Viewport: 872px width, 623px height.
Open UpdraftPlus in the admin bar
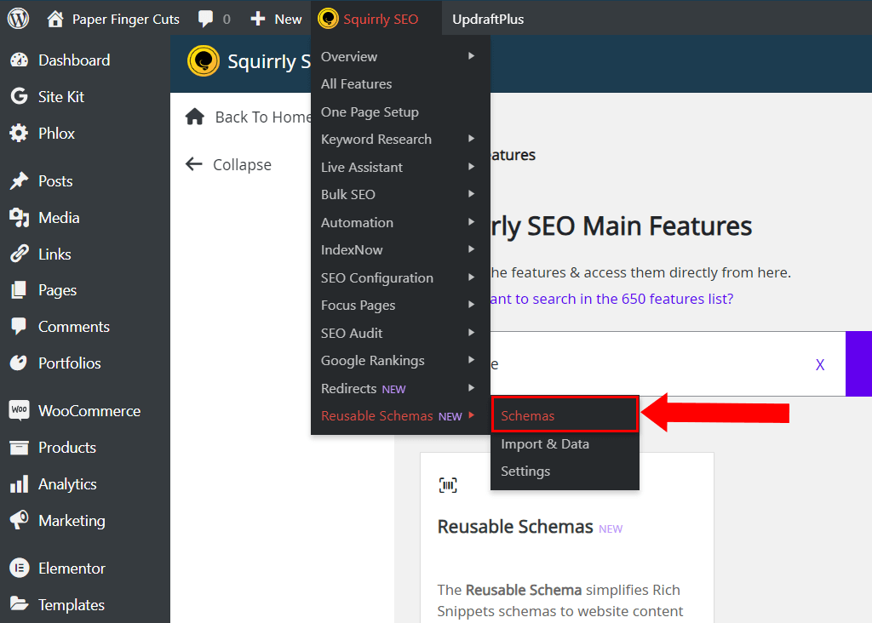pos(488,19)
